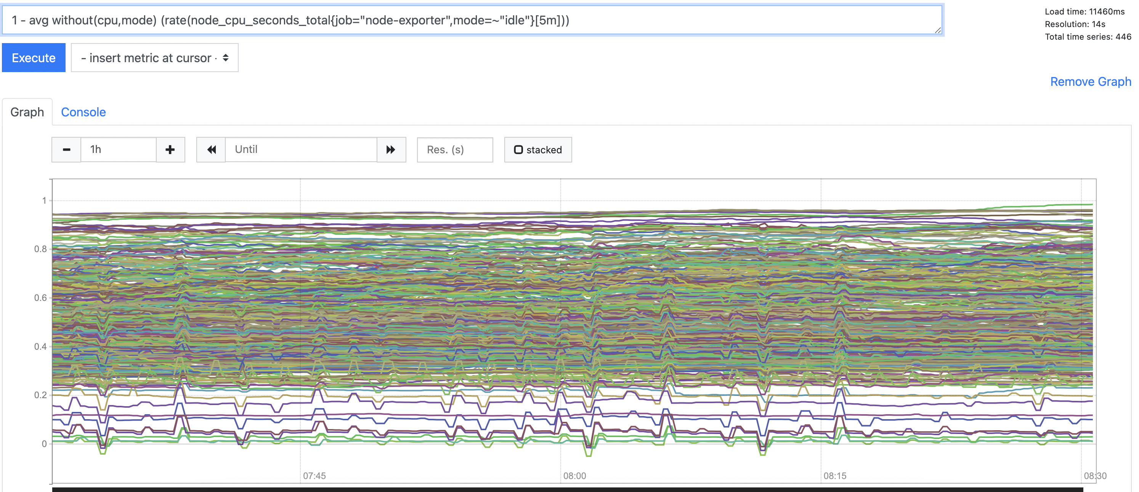The image size is (1139, 492).
Task: Click the plus icon to increase time range
Action: pyautogui.click(x=170, y=150)
